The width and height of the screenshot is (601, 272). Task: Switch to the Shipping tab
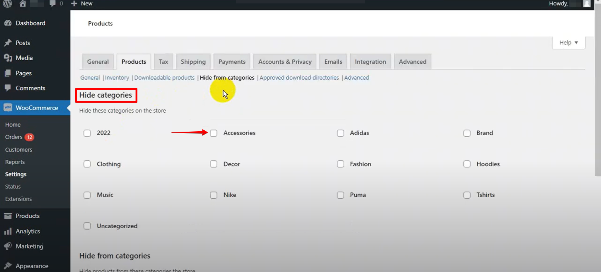point(193,62)
